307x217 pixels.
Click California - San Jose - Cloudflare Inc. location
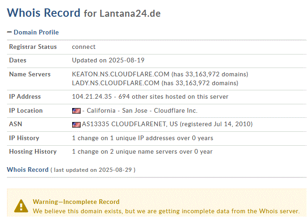pyautogui.click(x=140, y=111)
